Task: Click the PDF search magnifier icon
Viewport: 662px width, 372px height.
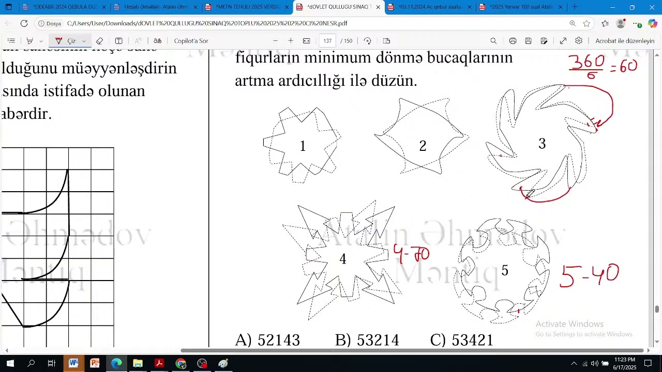Action: 493,41
